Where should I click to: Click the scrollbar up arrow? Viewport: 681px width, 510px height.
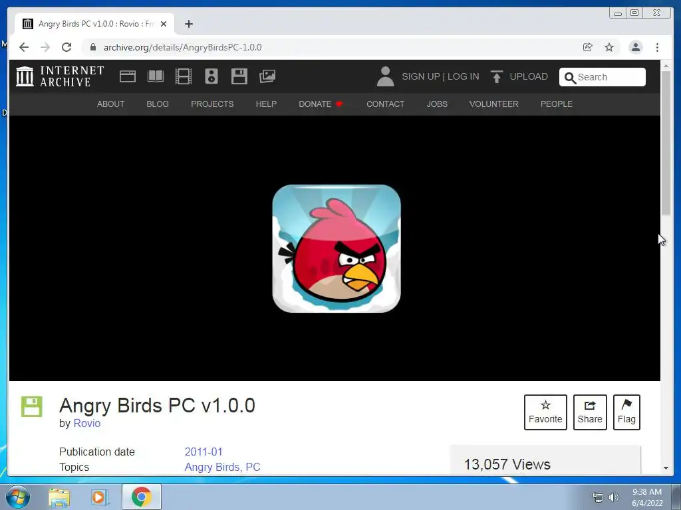666,66
